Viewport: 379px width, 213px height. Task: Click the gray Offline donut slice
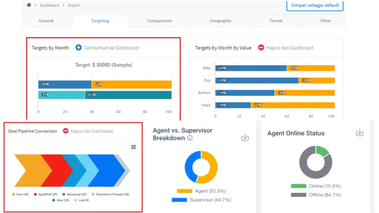304,169
